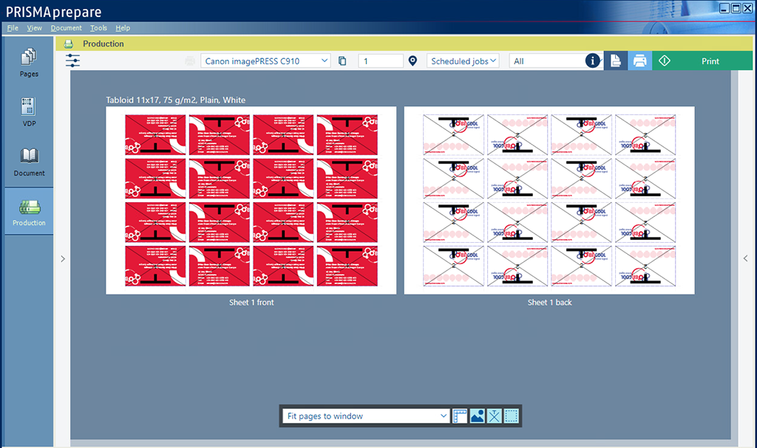Viewport: 757px width, 448px height.
Task: Open the Tools menu
Action: tap(98, 28)
